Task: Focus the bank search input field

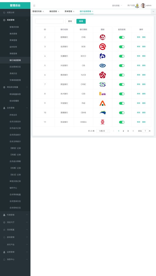Action: click(49, 21)
